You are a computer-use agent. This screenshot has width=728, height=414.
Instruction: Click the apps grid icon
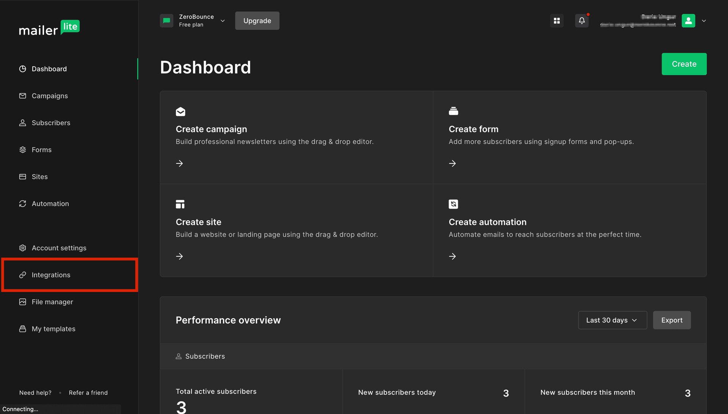tap(556, 20)
